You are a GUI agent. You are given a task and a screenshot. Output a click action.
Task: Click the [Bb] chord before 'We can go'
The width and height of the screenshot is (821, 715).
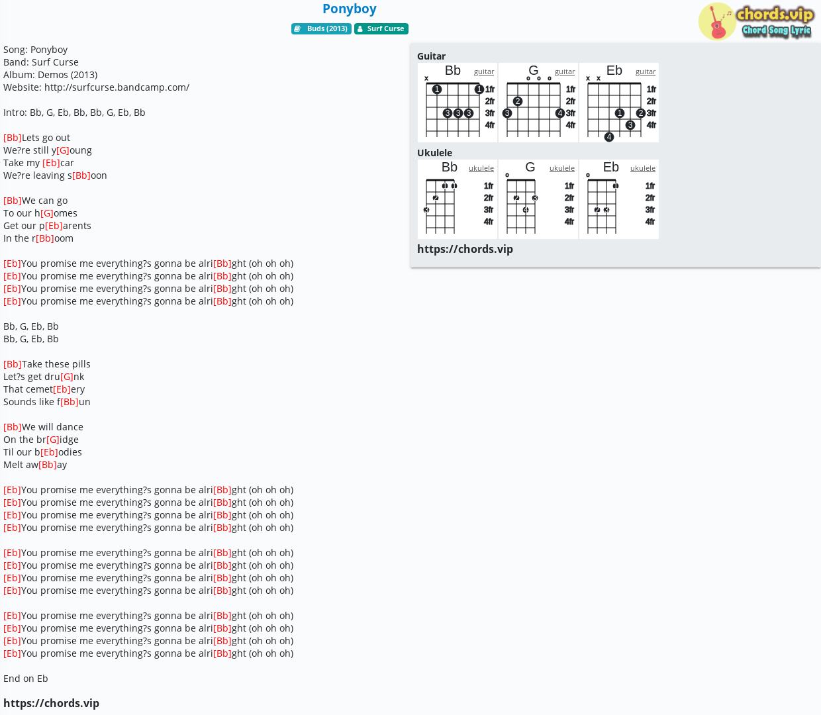[x=13, y=201]
